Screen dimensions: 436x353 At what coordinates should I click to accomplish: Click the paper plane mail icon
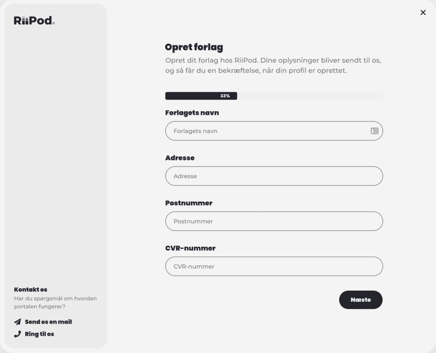pos(17,322)
